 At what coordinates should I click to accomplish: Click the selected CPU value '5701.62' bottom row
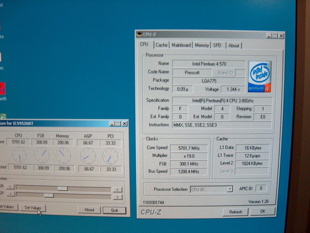tap(20, 167)
